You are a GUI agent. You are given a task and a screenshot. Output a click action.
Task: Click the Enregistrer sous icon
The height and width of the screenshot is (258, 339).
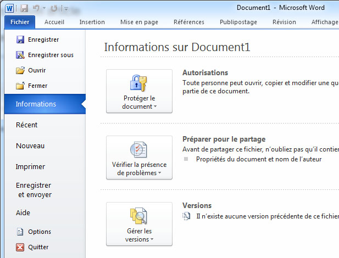tap(20, 55)
